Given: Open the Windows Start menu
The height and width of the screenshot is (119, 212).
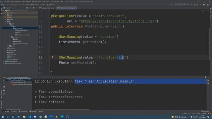Looking at the screenshot, I should click(3, 117).
